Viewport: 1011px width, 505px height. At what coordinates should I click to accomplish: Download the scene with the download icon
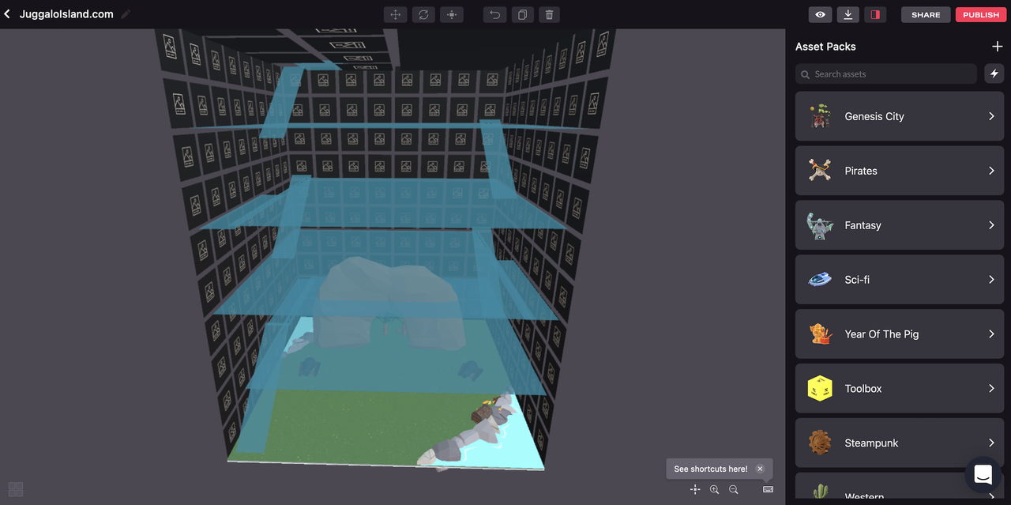(848, 14)
